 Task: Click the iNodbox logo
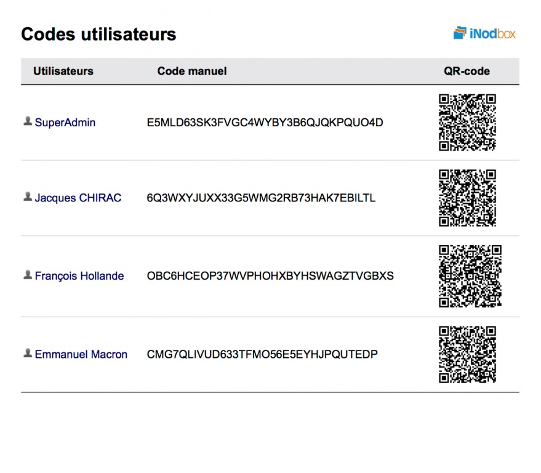(484, 33)
